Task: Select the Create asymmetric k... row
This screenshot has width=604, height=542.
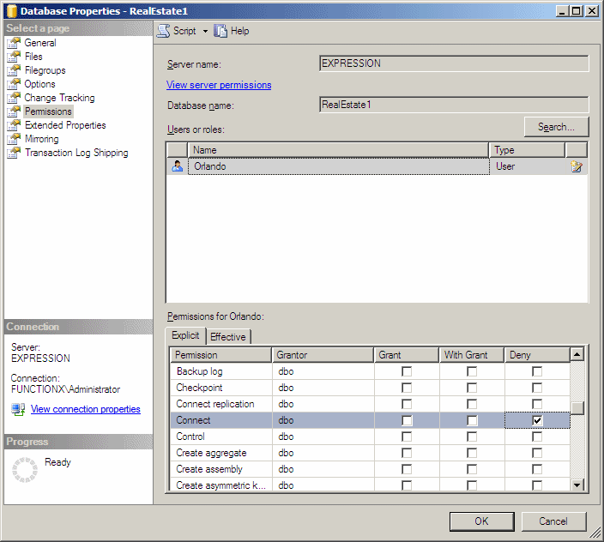Action: coord(370,485)
